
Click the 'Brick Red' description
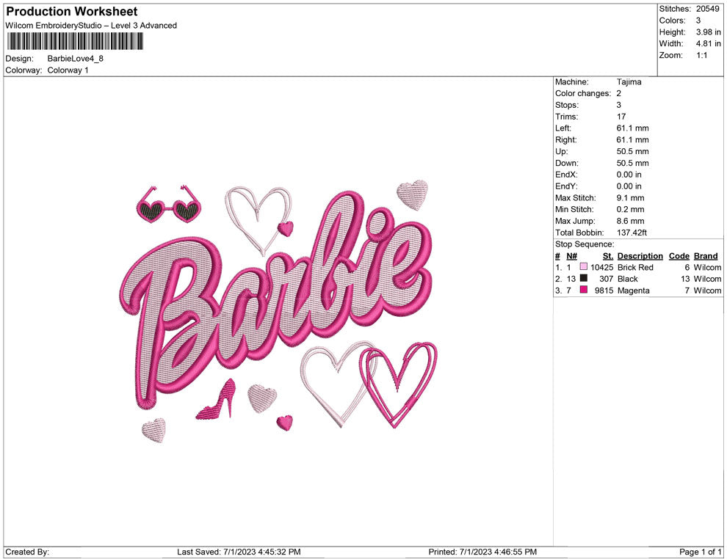point(635,267)
